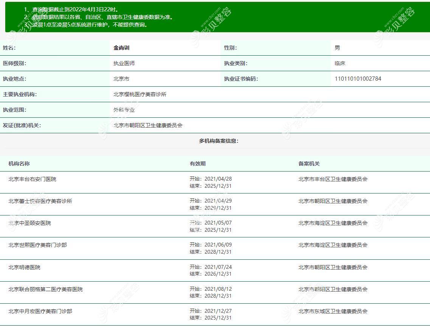Select the row 北京中月宏医疗美容门诊部

215,315
